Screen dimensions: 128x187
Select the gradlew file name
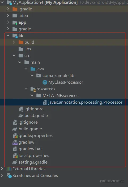click(x=26, y=142)
